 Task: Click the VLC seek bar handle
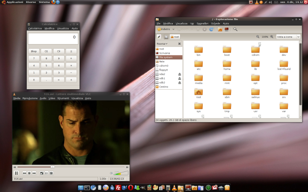pos(53,167)
